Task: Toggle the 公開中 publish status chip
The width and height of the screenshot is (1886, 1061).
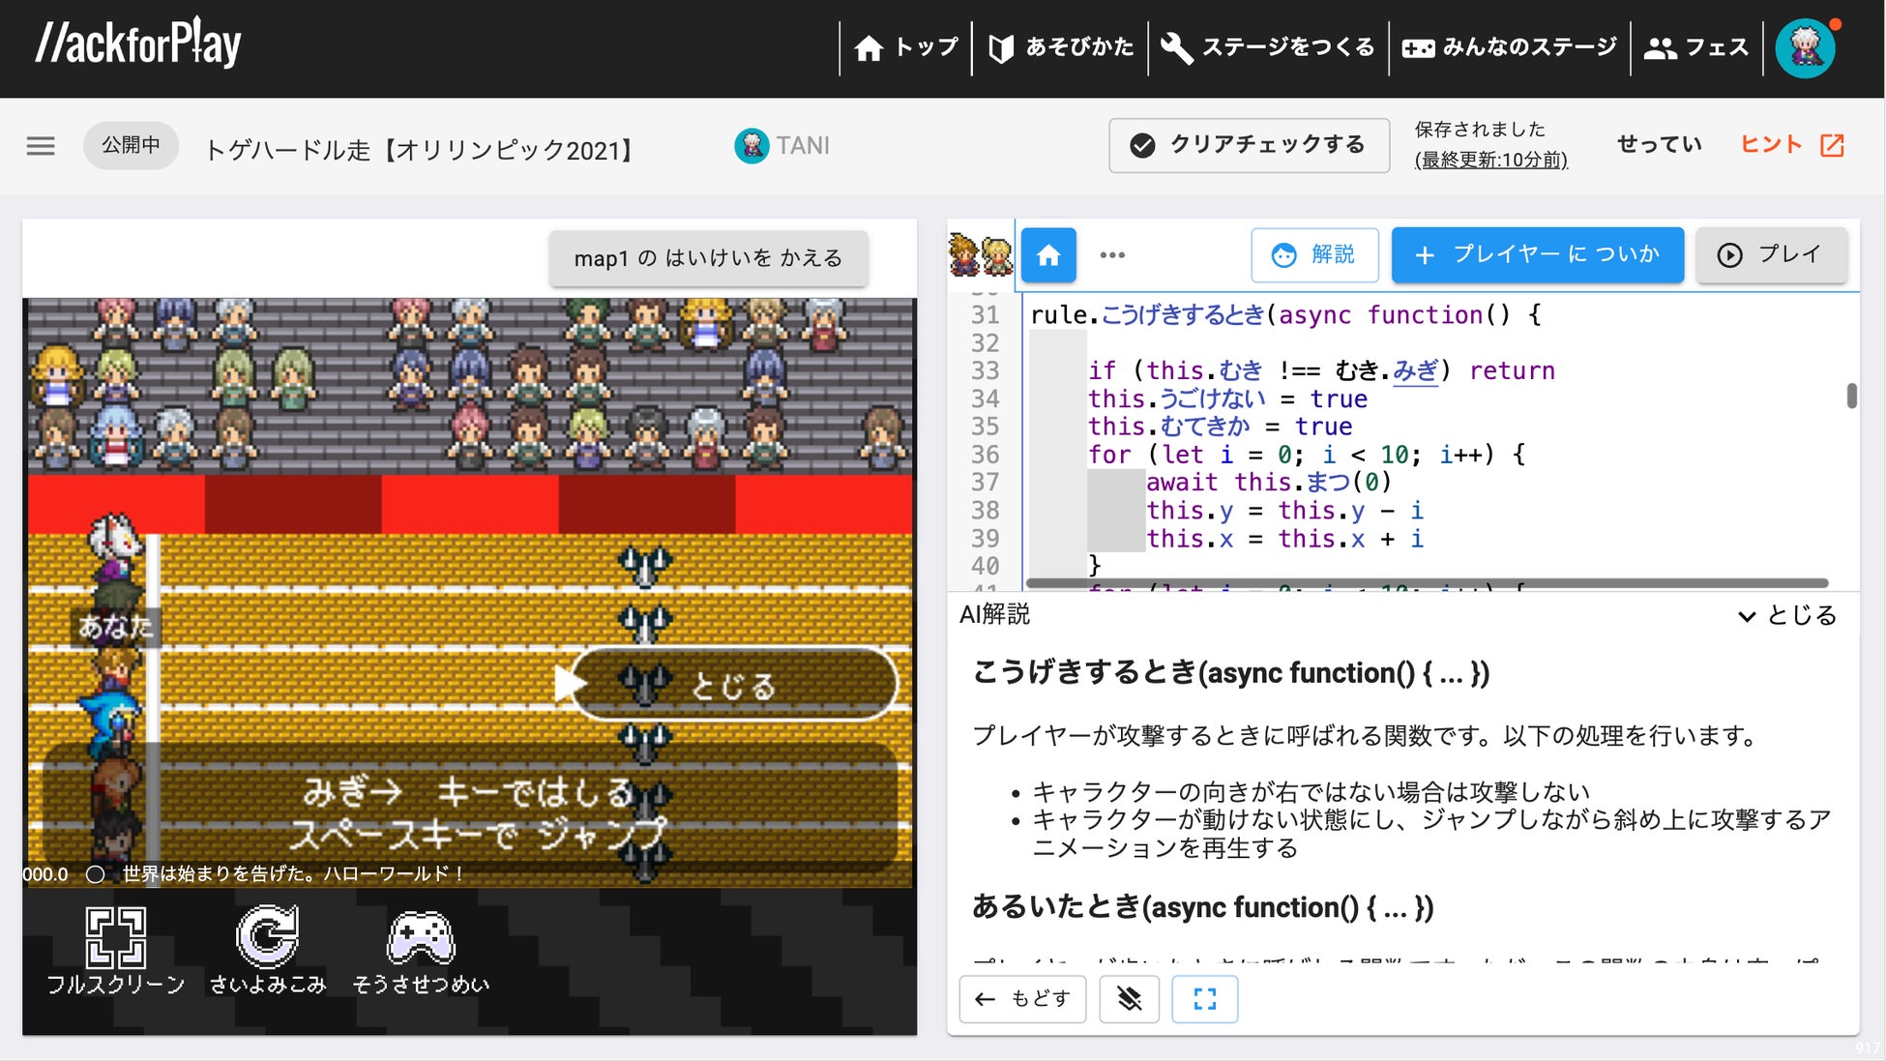Action: [131, 145]
